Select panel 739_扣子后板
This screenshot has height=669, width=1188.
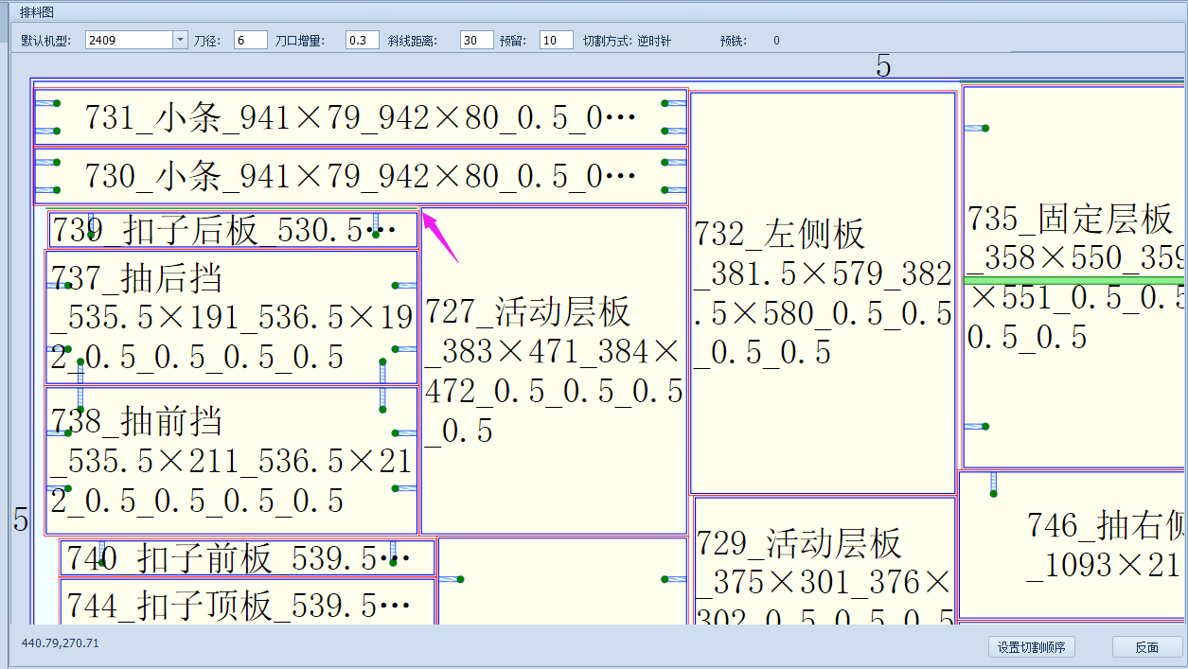[233, 230]
